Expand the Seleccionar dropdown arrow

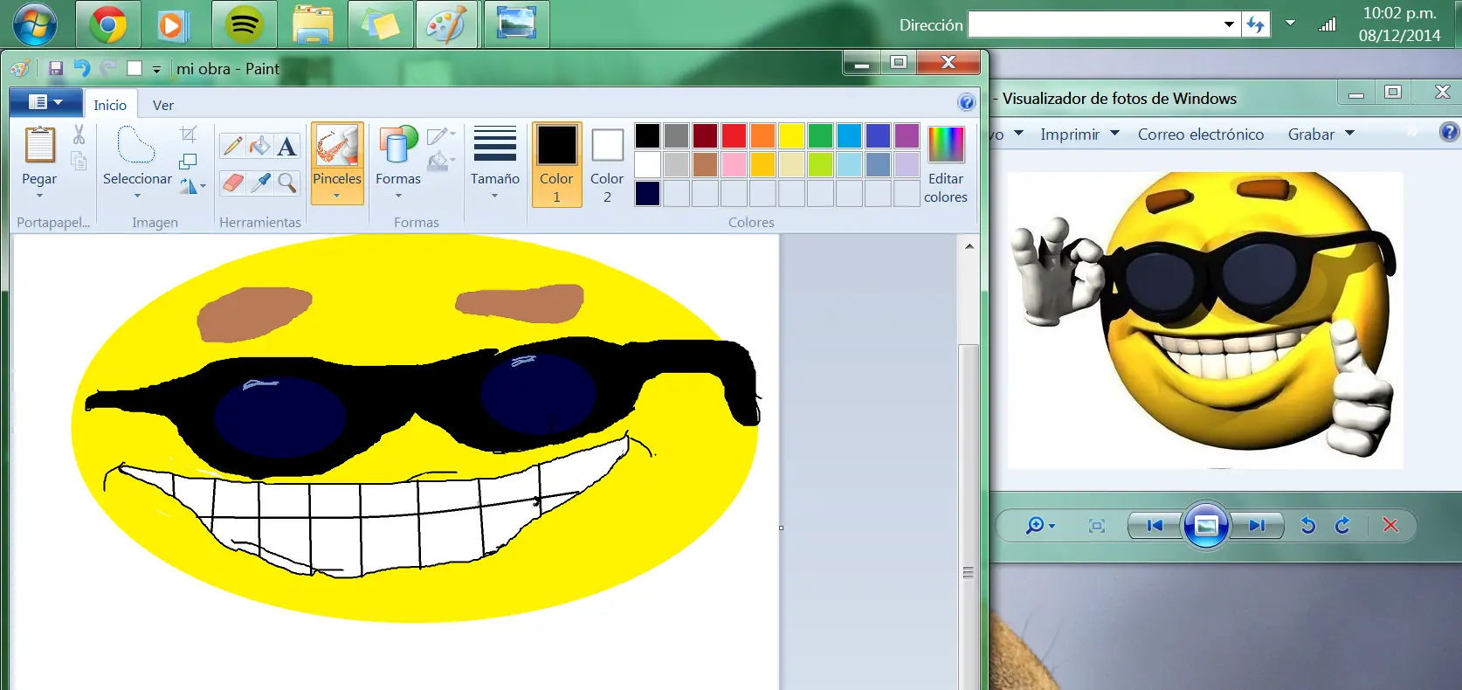click(x=137, y=196)
